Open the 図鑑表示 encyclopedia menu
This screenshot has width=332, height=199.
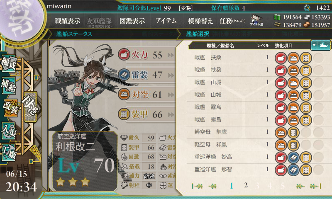132,21
